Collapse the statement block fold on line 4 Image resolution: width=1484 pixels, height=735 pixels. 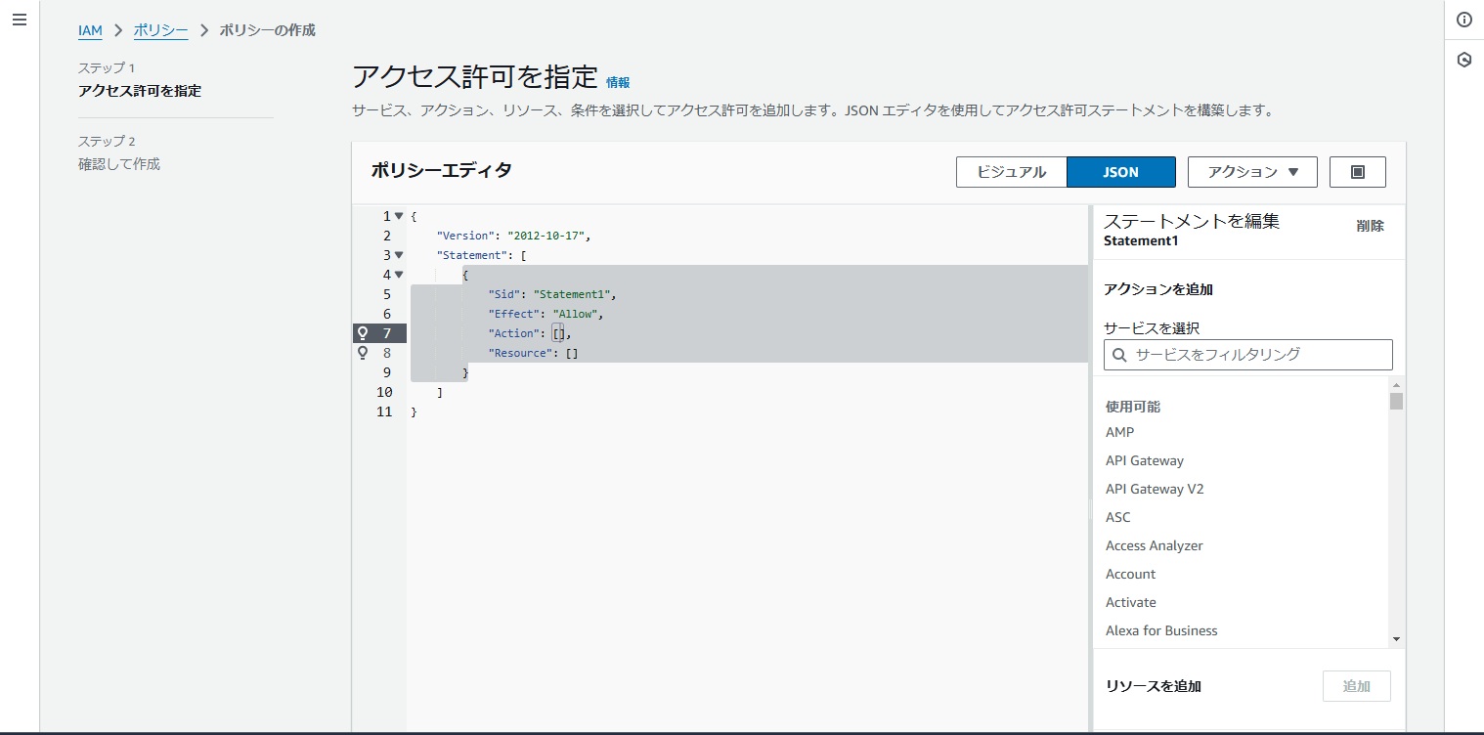(x=398, y=275)
